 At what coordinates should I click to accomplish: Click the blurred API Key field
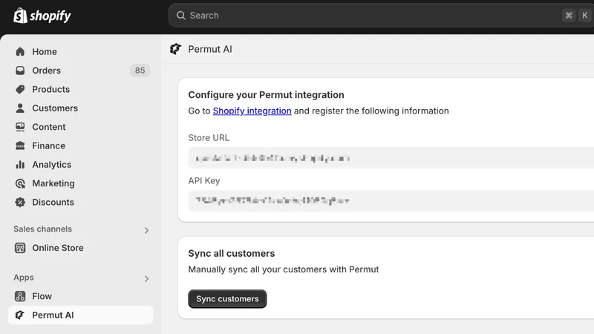391,200
